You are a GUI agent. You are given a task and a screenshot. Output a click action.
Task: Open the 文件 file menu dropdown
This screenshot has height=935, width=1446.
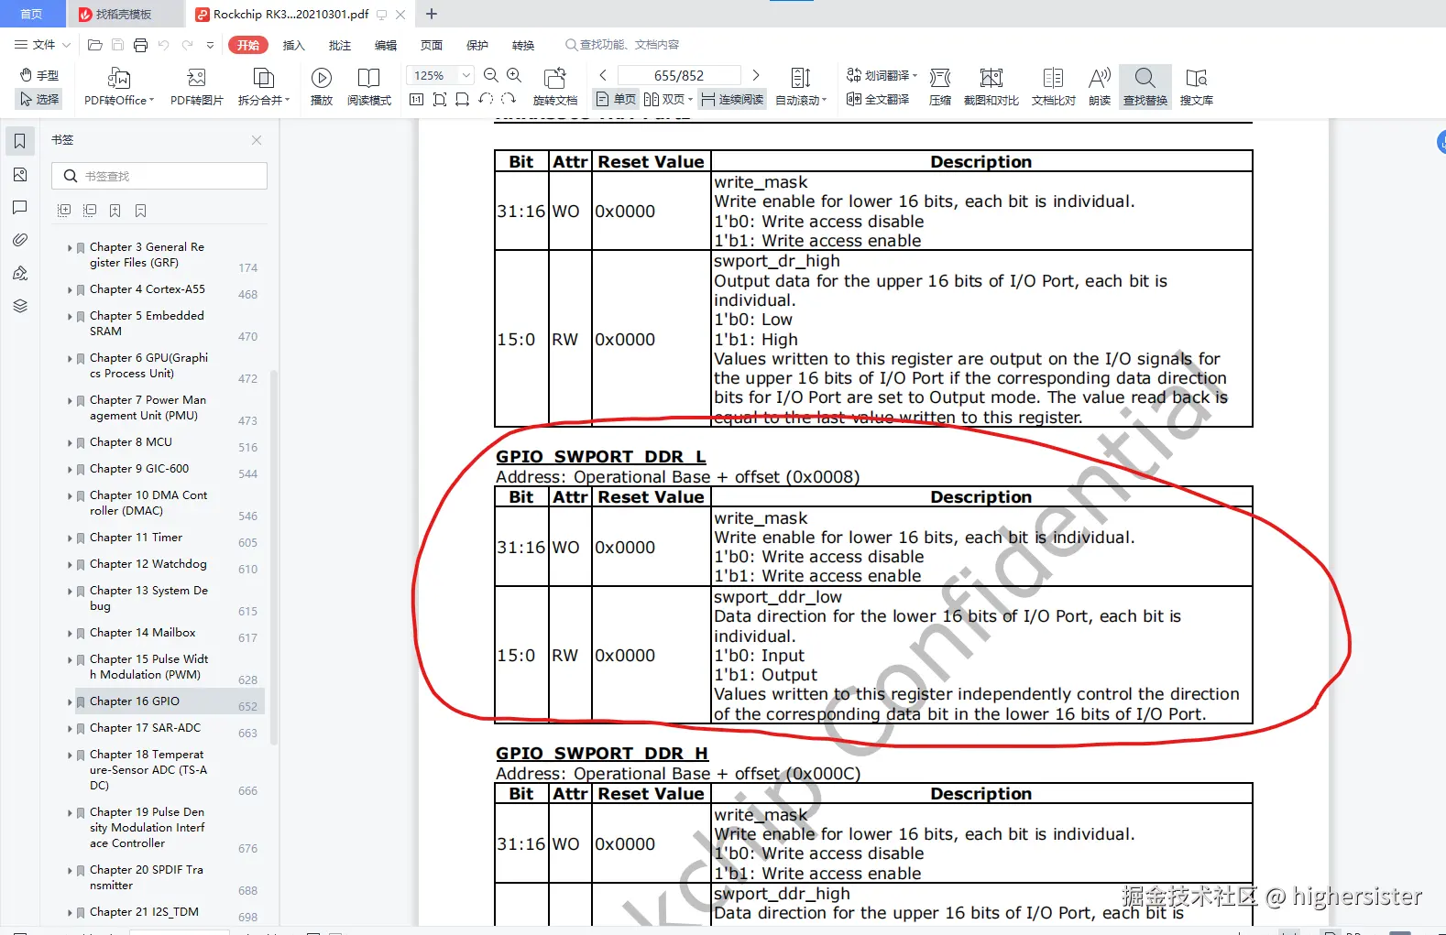tap(43, 45)
